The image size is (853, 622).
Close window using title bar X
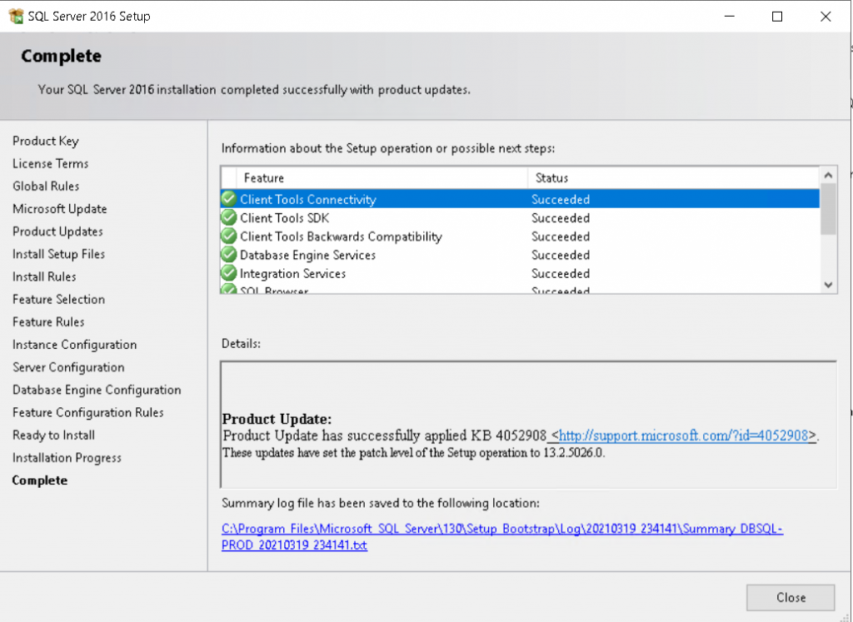coord(826,17)
